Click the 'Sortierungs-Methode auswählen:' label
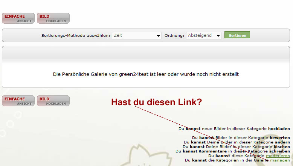Viewport: 293px width, 166px height. 76,36
